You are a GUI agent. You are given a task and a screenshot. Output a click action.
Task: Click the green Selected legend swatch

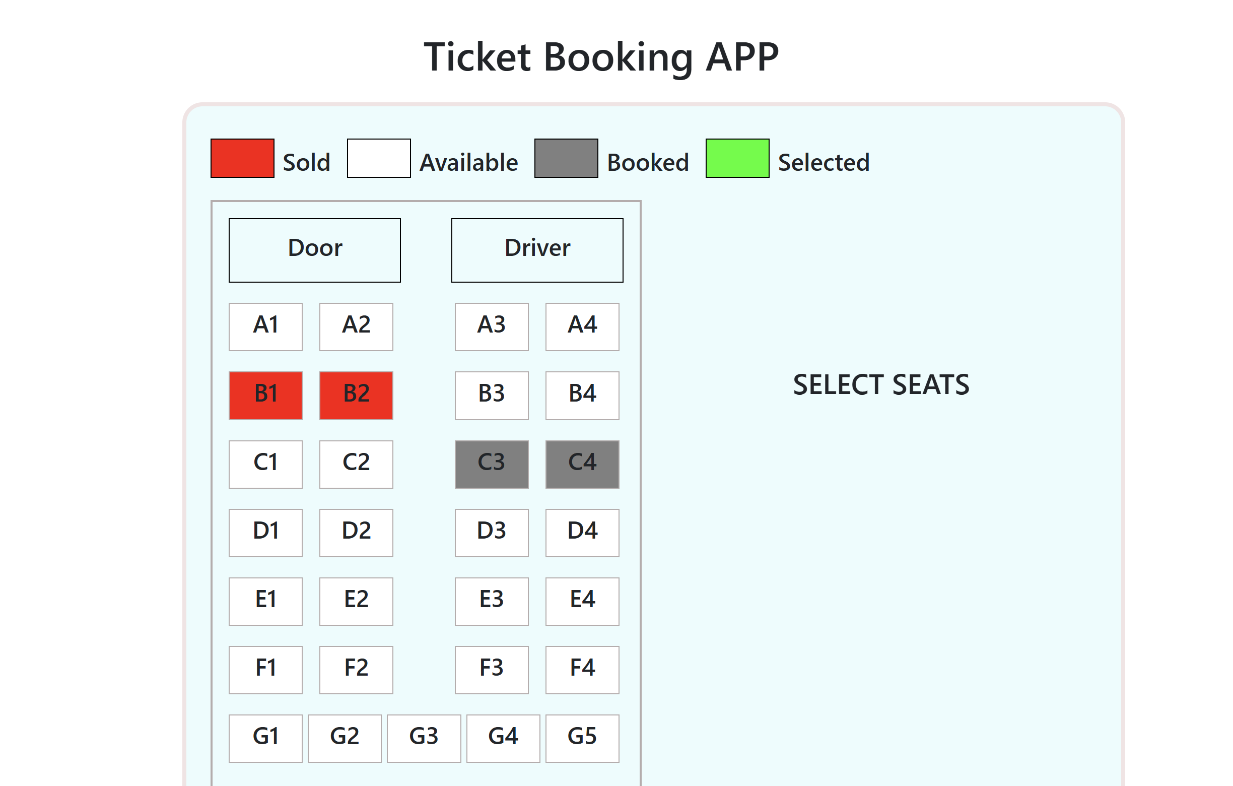(x=737, y=158)
